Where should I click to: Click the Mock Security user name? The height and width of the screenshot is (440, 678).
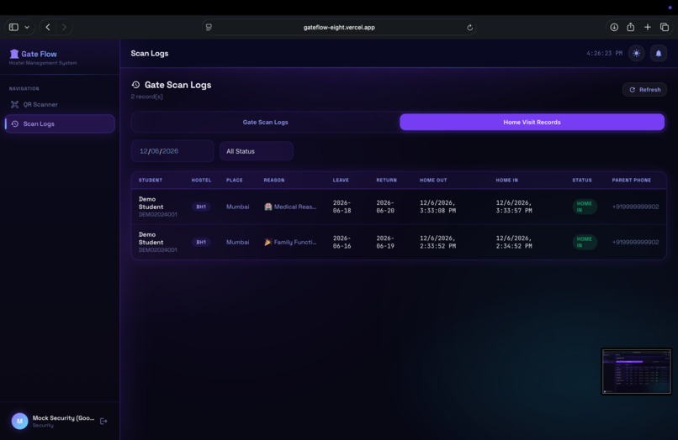click(x=63, y=418)
